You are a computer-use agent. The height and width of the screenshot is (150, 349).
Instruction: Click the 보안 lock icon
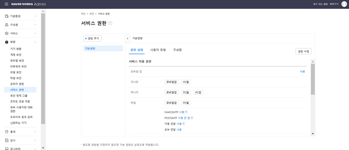tap(7, 42)
